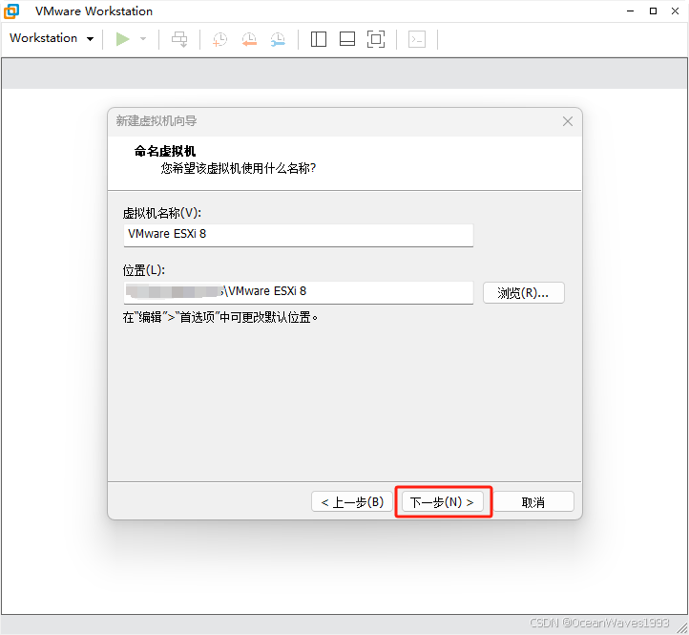
Task: Click the location path input field
Action: pyautogui.click(x=299, y=292)
